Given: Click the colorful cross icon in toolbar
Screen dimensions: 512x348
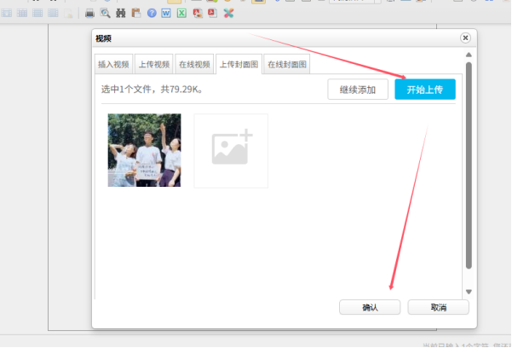Looking at the screenshot, I should click(228, 14).
